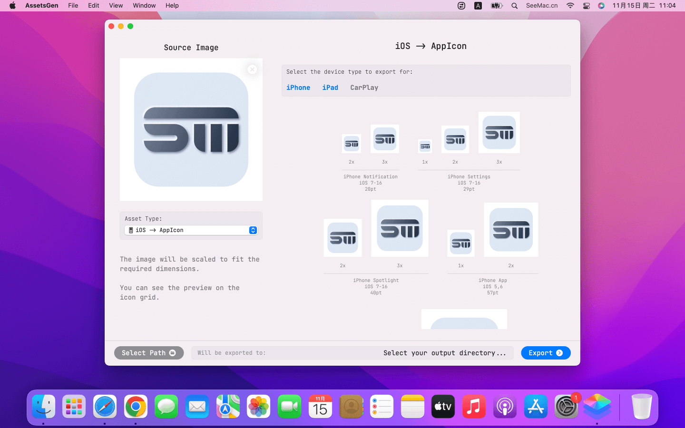
Task: Click the Select Path button
Action: [148, 353]
